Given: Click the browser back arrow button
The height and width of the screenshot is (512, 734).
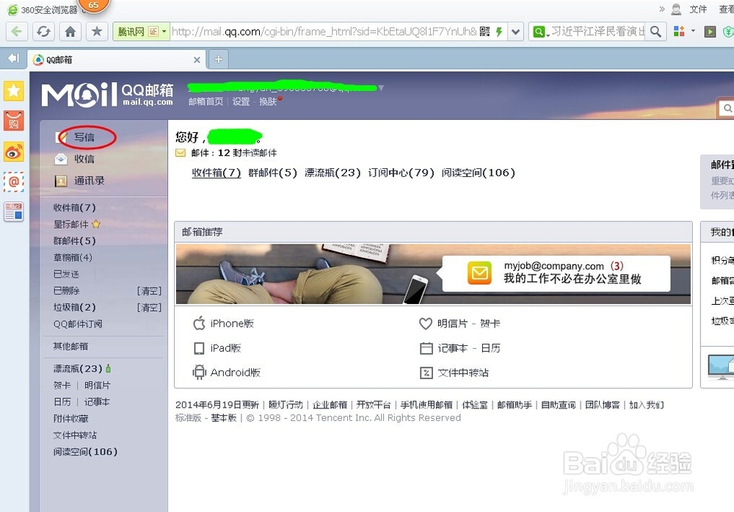Looking at the screenshot, I should 17,32.
